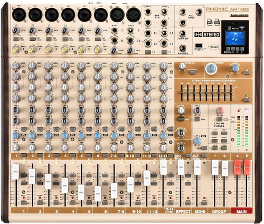Viewport: 264px width, 224px height.
Task: Select the blue EFX send knob on channel 3
Action: 49,136
